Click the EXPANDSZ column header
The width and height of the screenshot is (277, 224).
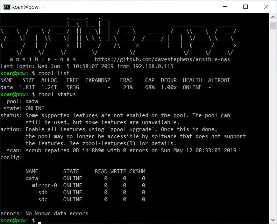point(98,80)
